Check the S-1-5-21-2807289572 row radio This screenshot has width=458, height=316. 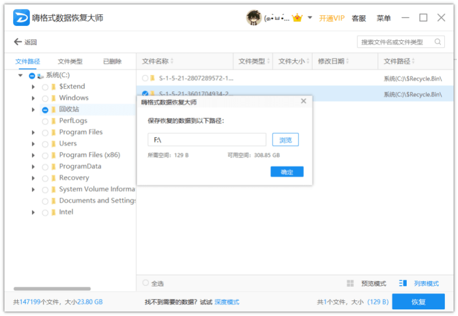[x=145, y=78]
